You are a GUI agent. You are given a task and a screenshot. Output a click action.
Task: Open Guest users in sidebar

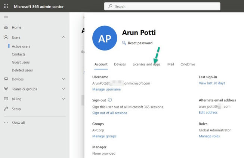tap(21, 62)
